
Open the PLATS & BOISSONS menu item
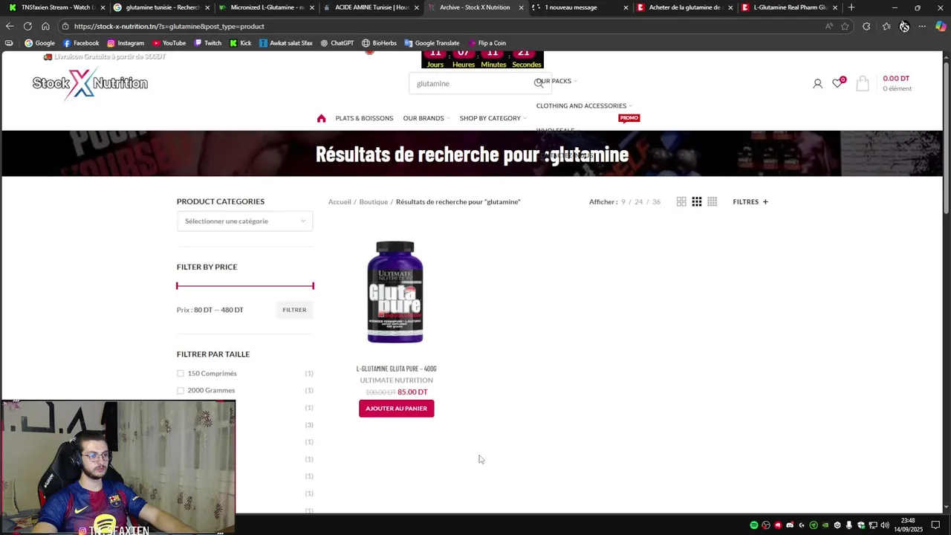364,118
